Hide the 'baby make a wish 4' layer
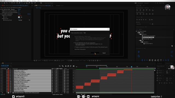Viewport: 175px width, 98px height. click(1, 71)
